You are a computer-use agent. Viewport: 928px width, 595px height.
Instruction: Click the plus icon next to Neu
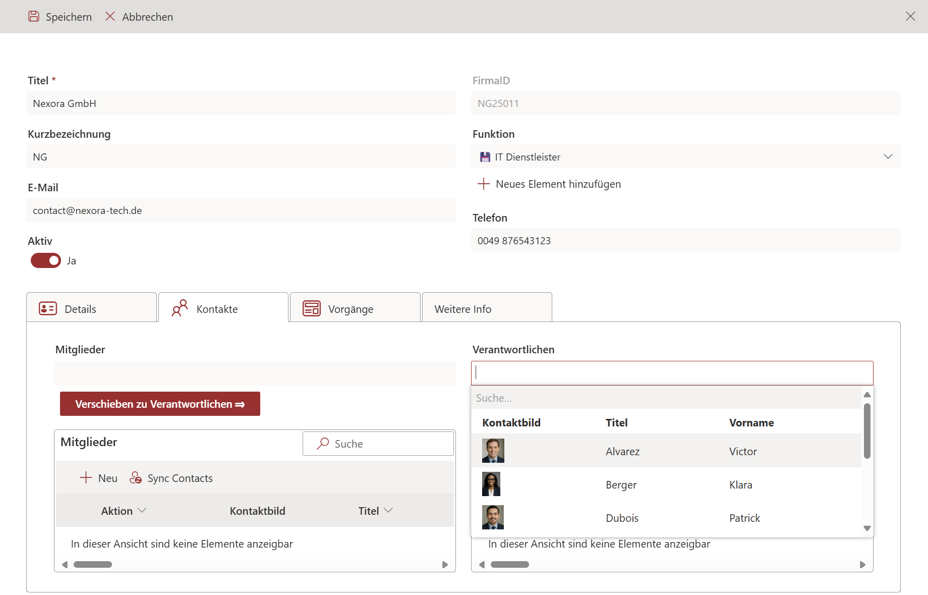(x=86, y=478)
